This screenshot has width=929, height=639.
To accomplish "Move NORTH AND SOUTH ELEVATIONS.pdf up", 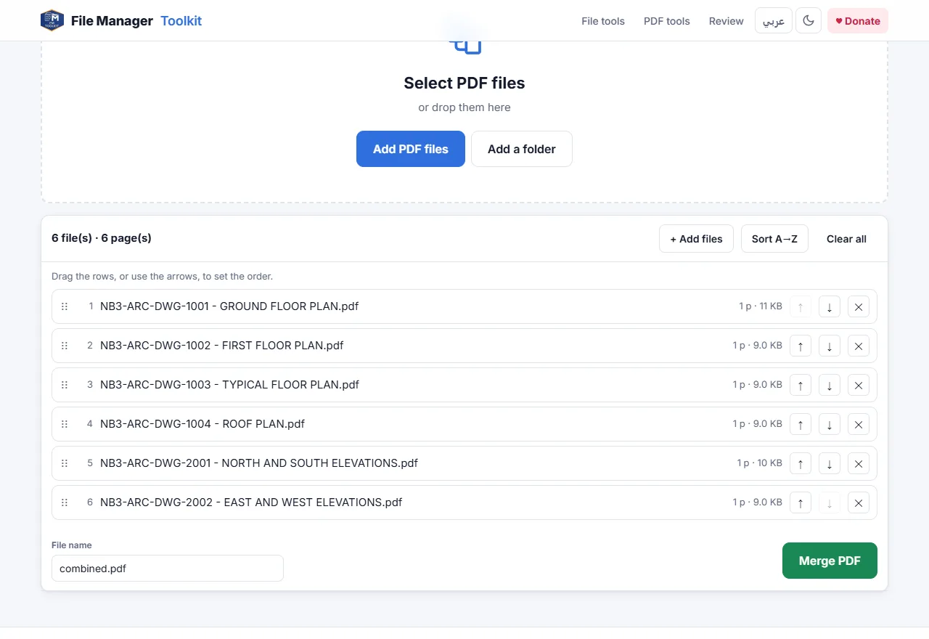I will [x=801, y=463].
